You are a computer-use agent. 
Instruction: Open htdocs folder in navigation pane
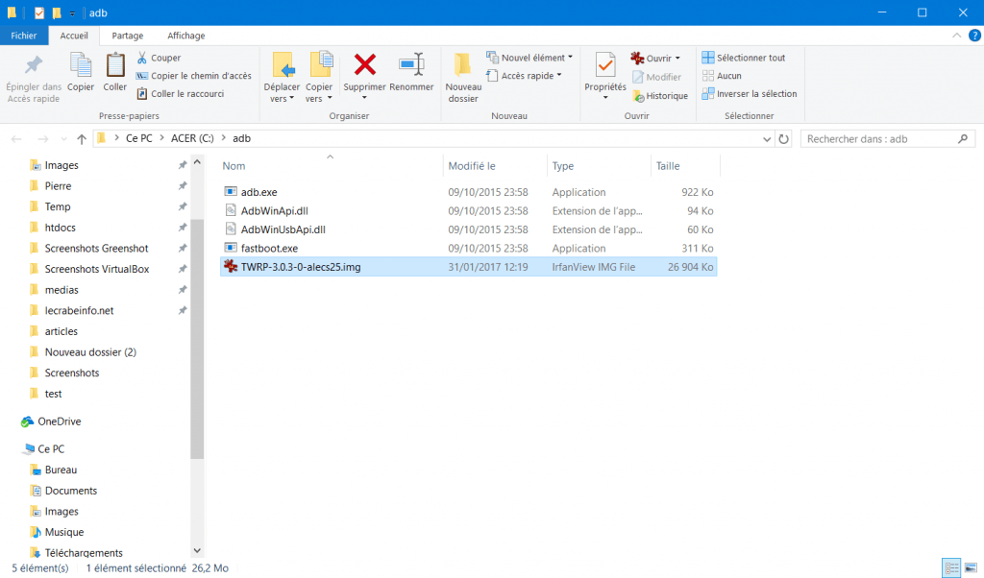coord(60,228)
